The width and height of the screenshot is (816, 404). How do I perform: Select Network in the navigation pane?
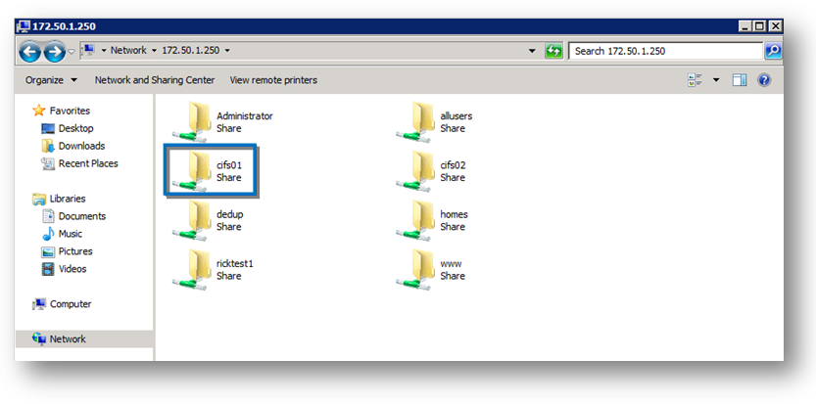(68, 339)
